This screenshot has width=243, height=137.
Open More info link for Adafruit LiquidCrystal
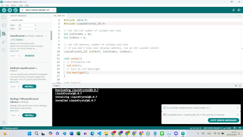(14, 82)
